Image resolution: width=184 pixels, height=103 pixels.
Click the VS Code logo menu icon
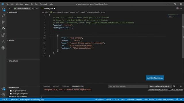tap(3, 4)
